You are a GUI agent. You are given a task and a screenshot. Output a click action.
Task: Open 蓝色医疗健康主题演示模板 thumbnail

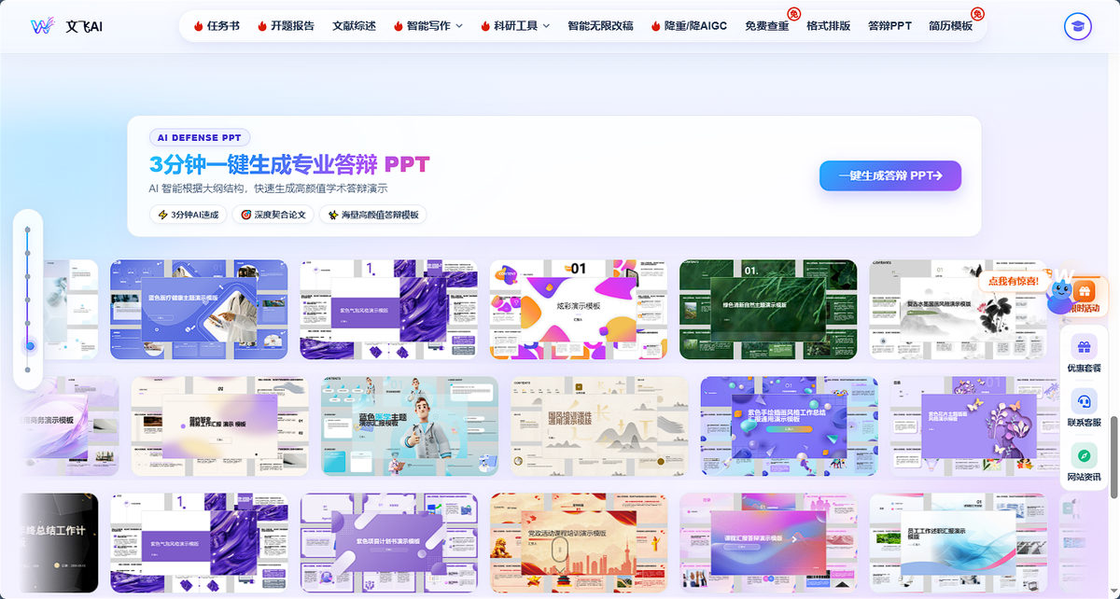coord(199,310)
